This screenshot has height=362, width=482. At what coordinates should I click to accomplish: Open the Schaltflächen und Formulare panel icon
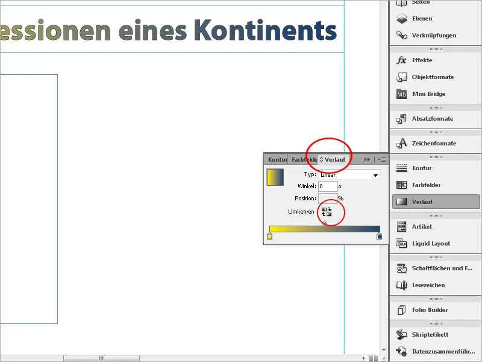pos(401,268)
